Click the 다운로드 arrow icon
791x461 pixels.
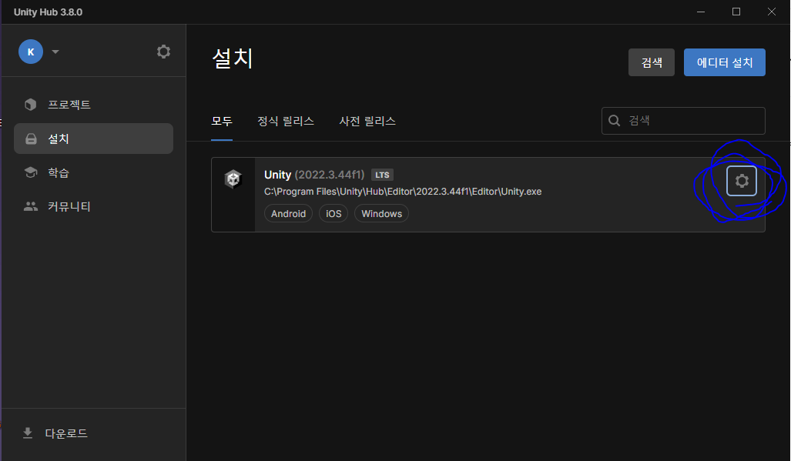click(x=28, y=433)
